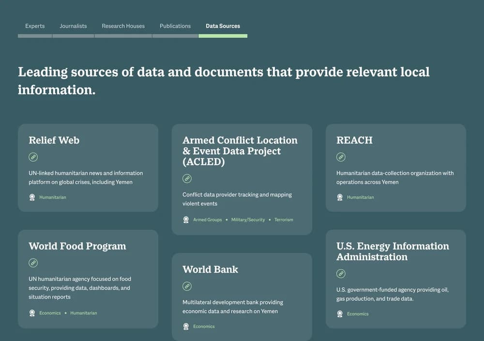The width and height of the screenshot is (484, 341).
Task: Click the Terrorism tag on ACLED
Action: point(284,220)
